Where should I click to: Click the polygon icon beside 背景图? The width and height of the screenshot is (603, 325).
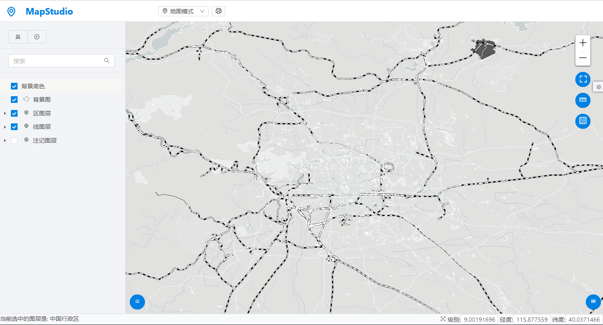tap(26, 99)
